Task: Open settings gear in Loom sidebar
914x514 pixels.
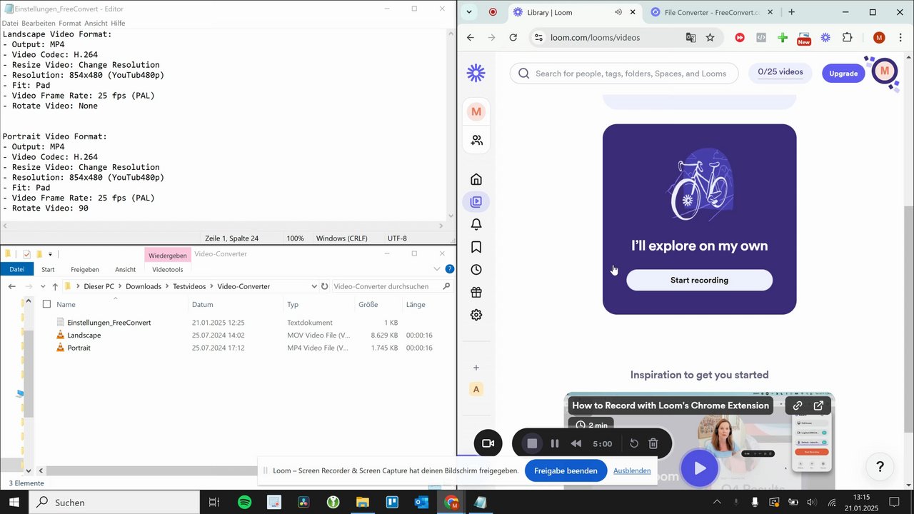Action: [x=476, y=315]
